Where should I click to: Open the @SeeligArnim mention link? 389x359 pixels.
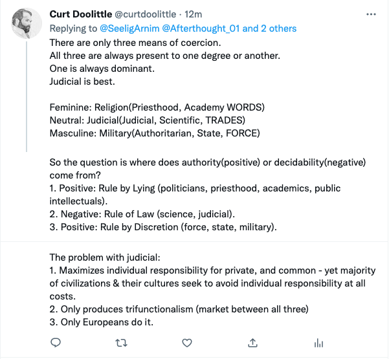pyautogui.click(x=130, y=28)
